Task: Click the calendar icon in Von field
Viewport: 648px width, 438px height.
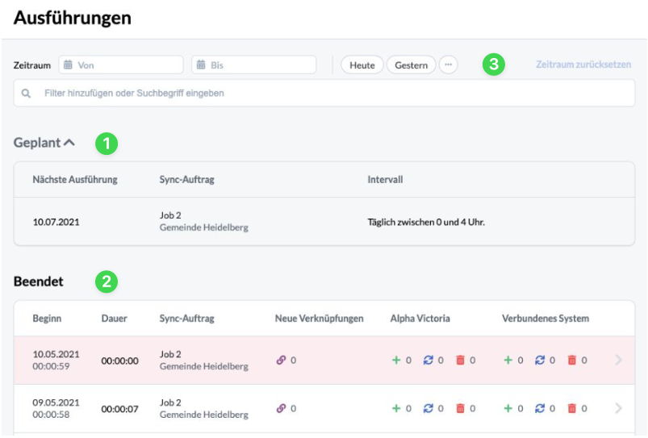Action: (68, 65)
